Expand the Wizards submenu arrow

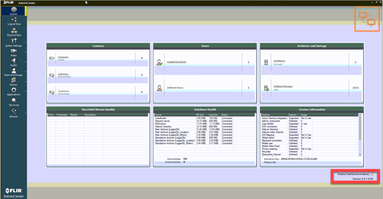click(26, 113)
